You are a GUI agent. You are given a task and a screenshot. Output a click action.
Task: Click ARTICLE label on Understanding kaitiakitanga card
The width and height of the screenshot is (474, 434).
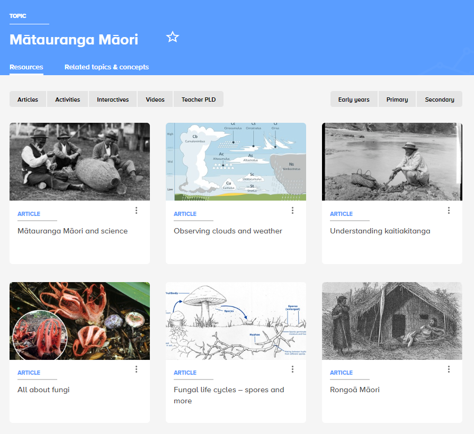[341, 214]
